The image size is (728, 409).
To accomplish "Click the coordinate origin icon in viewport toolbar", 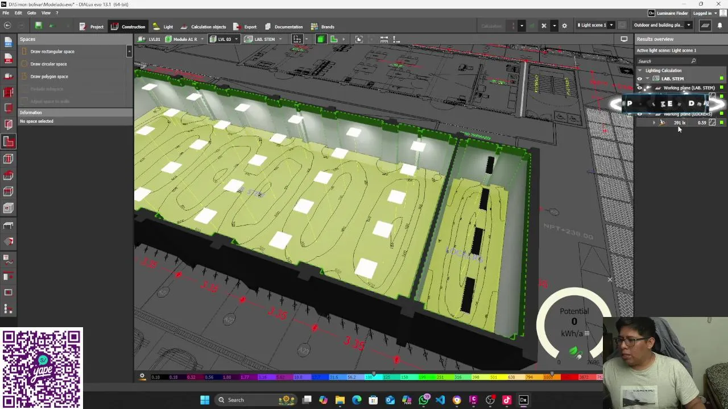I will [x=396, y=39].
